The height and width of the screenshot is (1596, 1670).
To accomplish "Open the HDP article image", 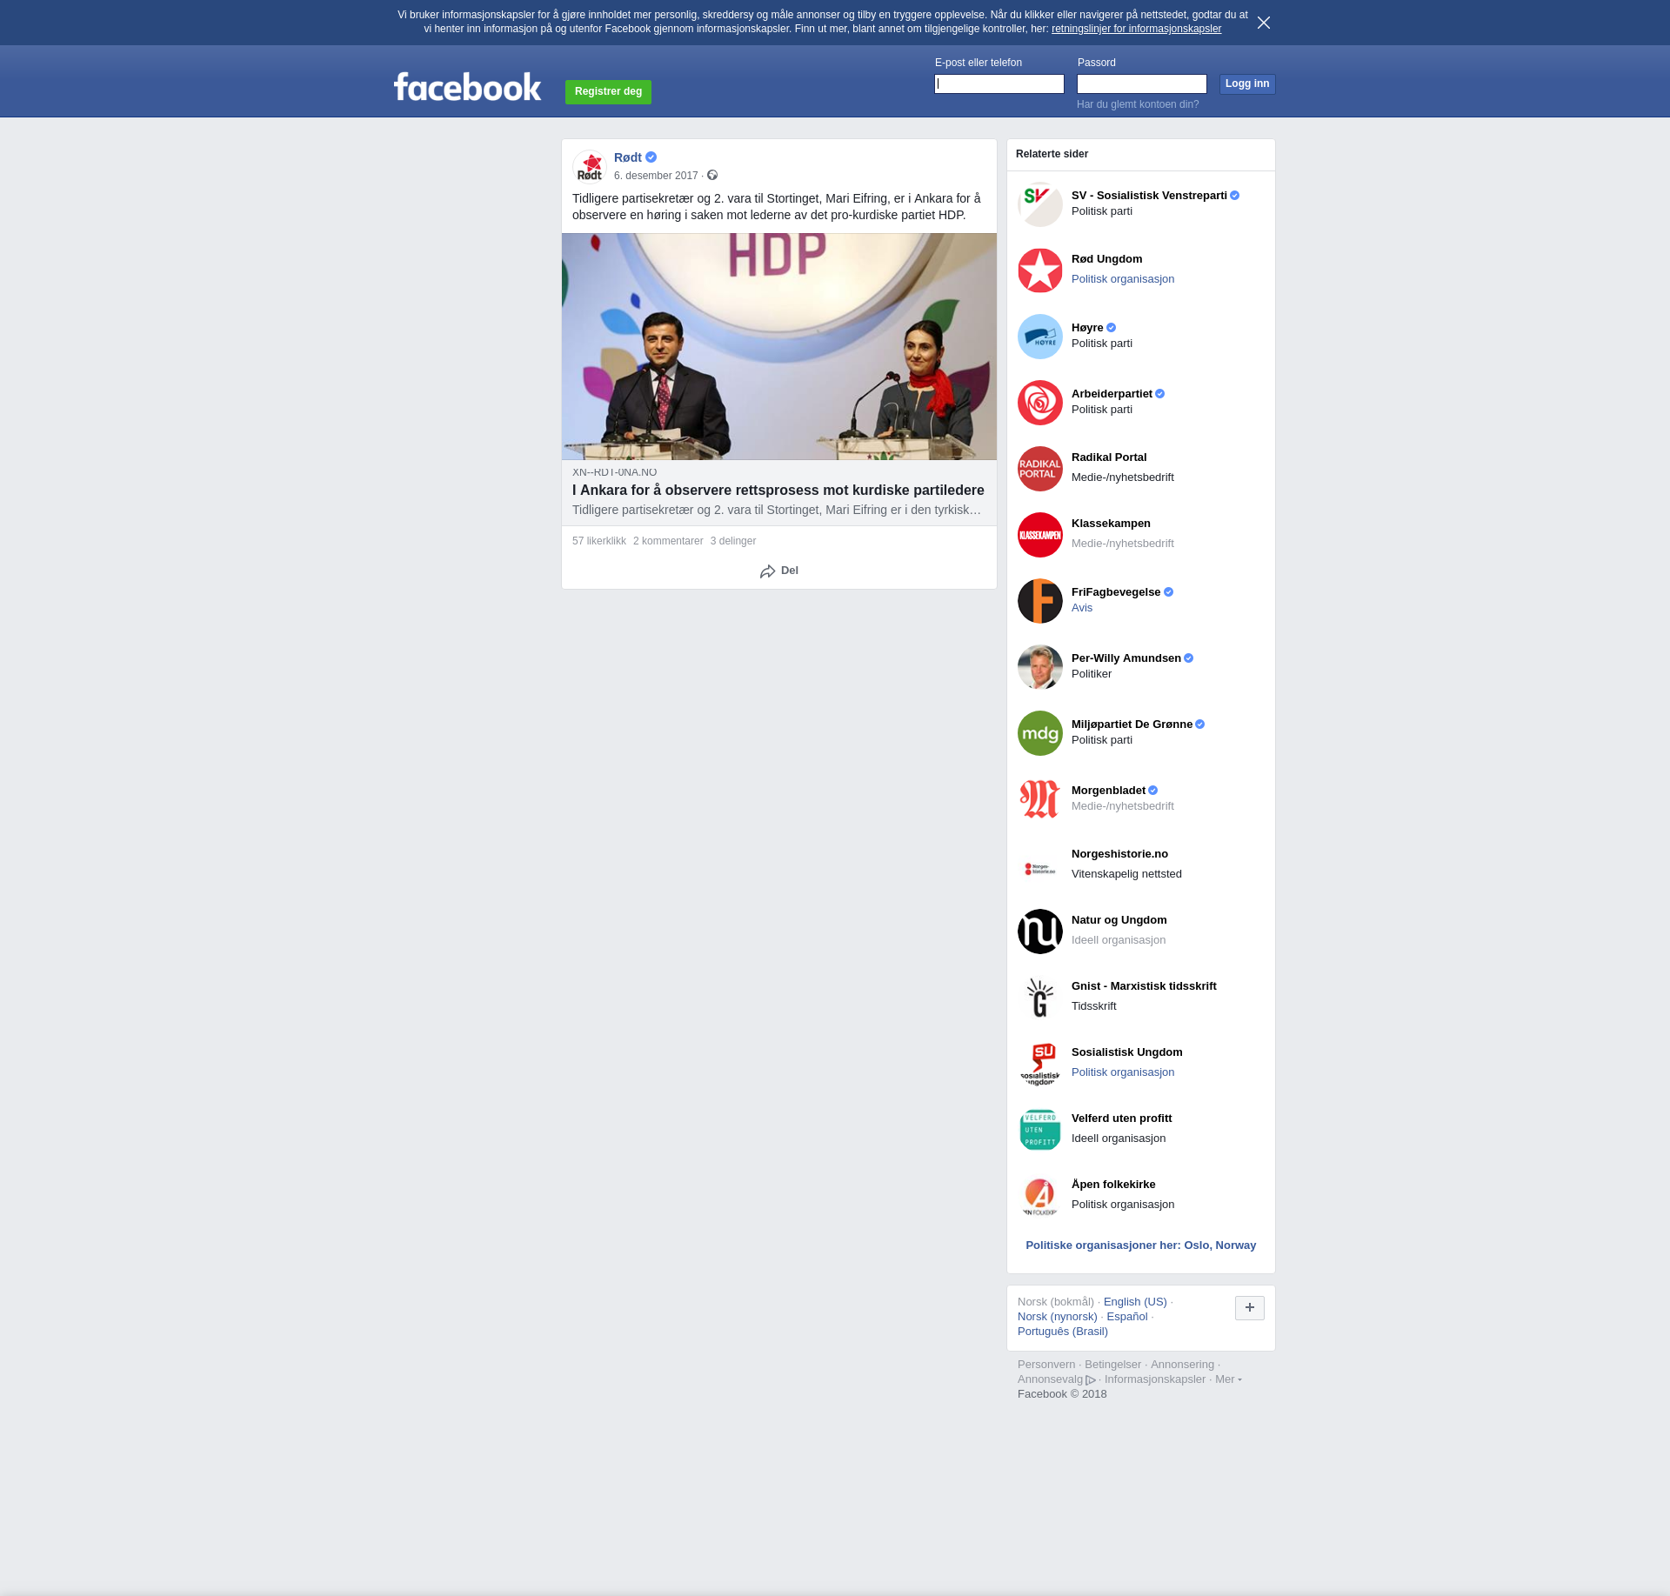I will [x=779, y=346].
